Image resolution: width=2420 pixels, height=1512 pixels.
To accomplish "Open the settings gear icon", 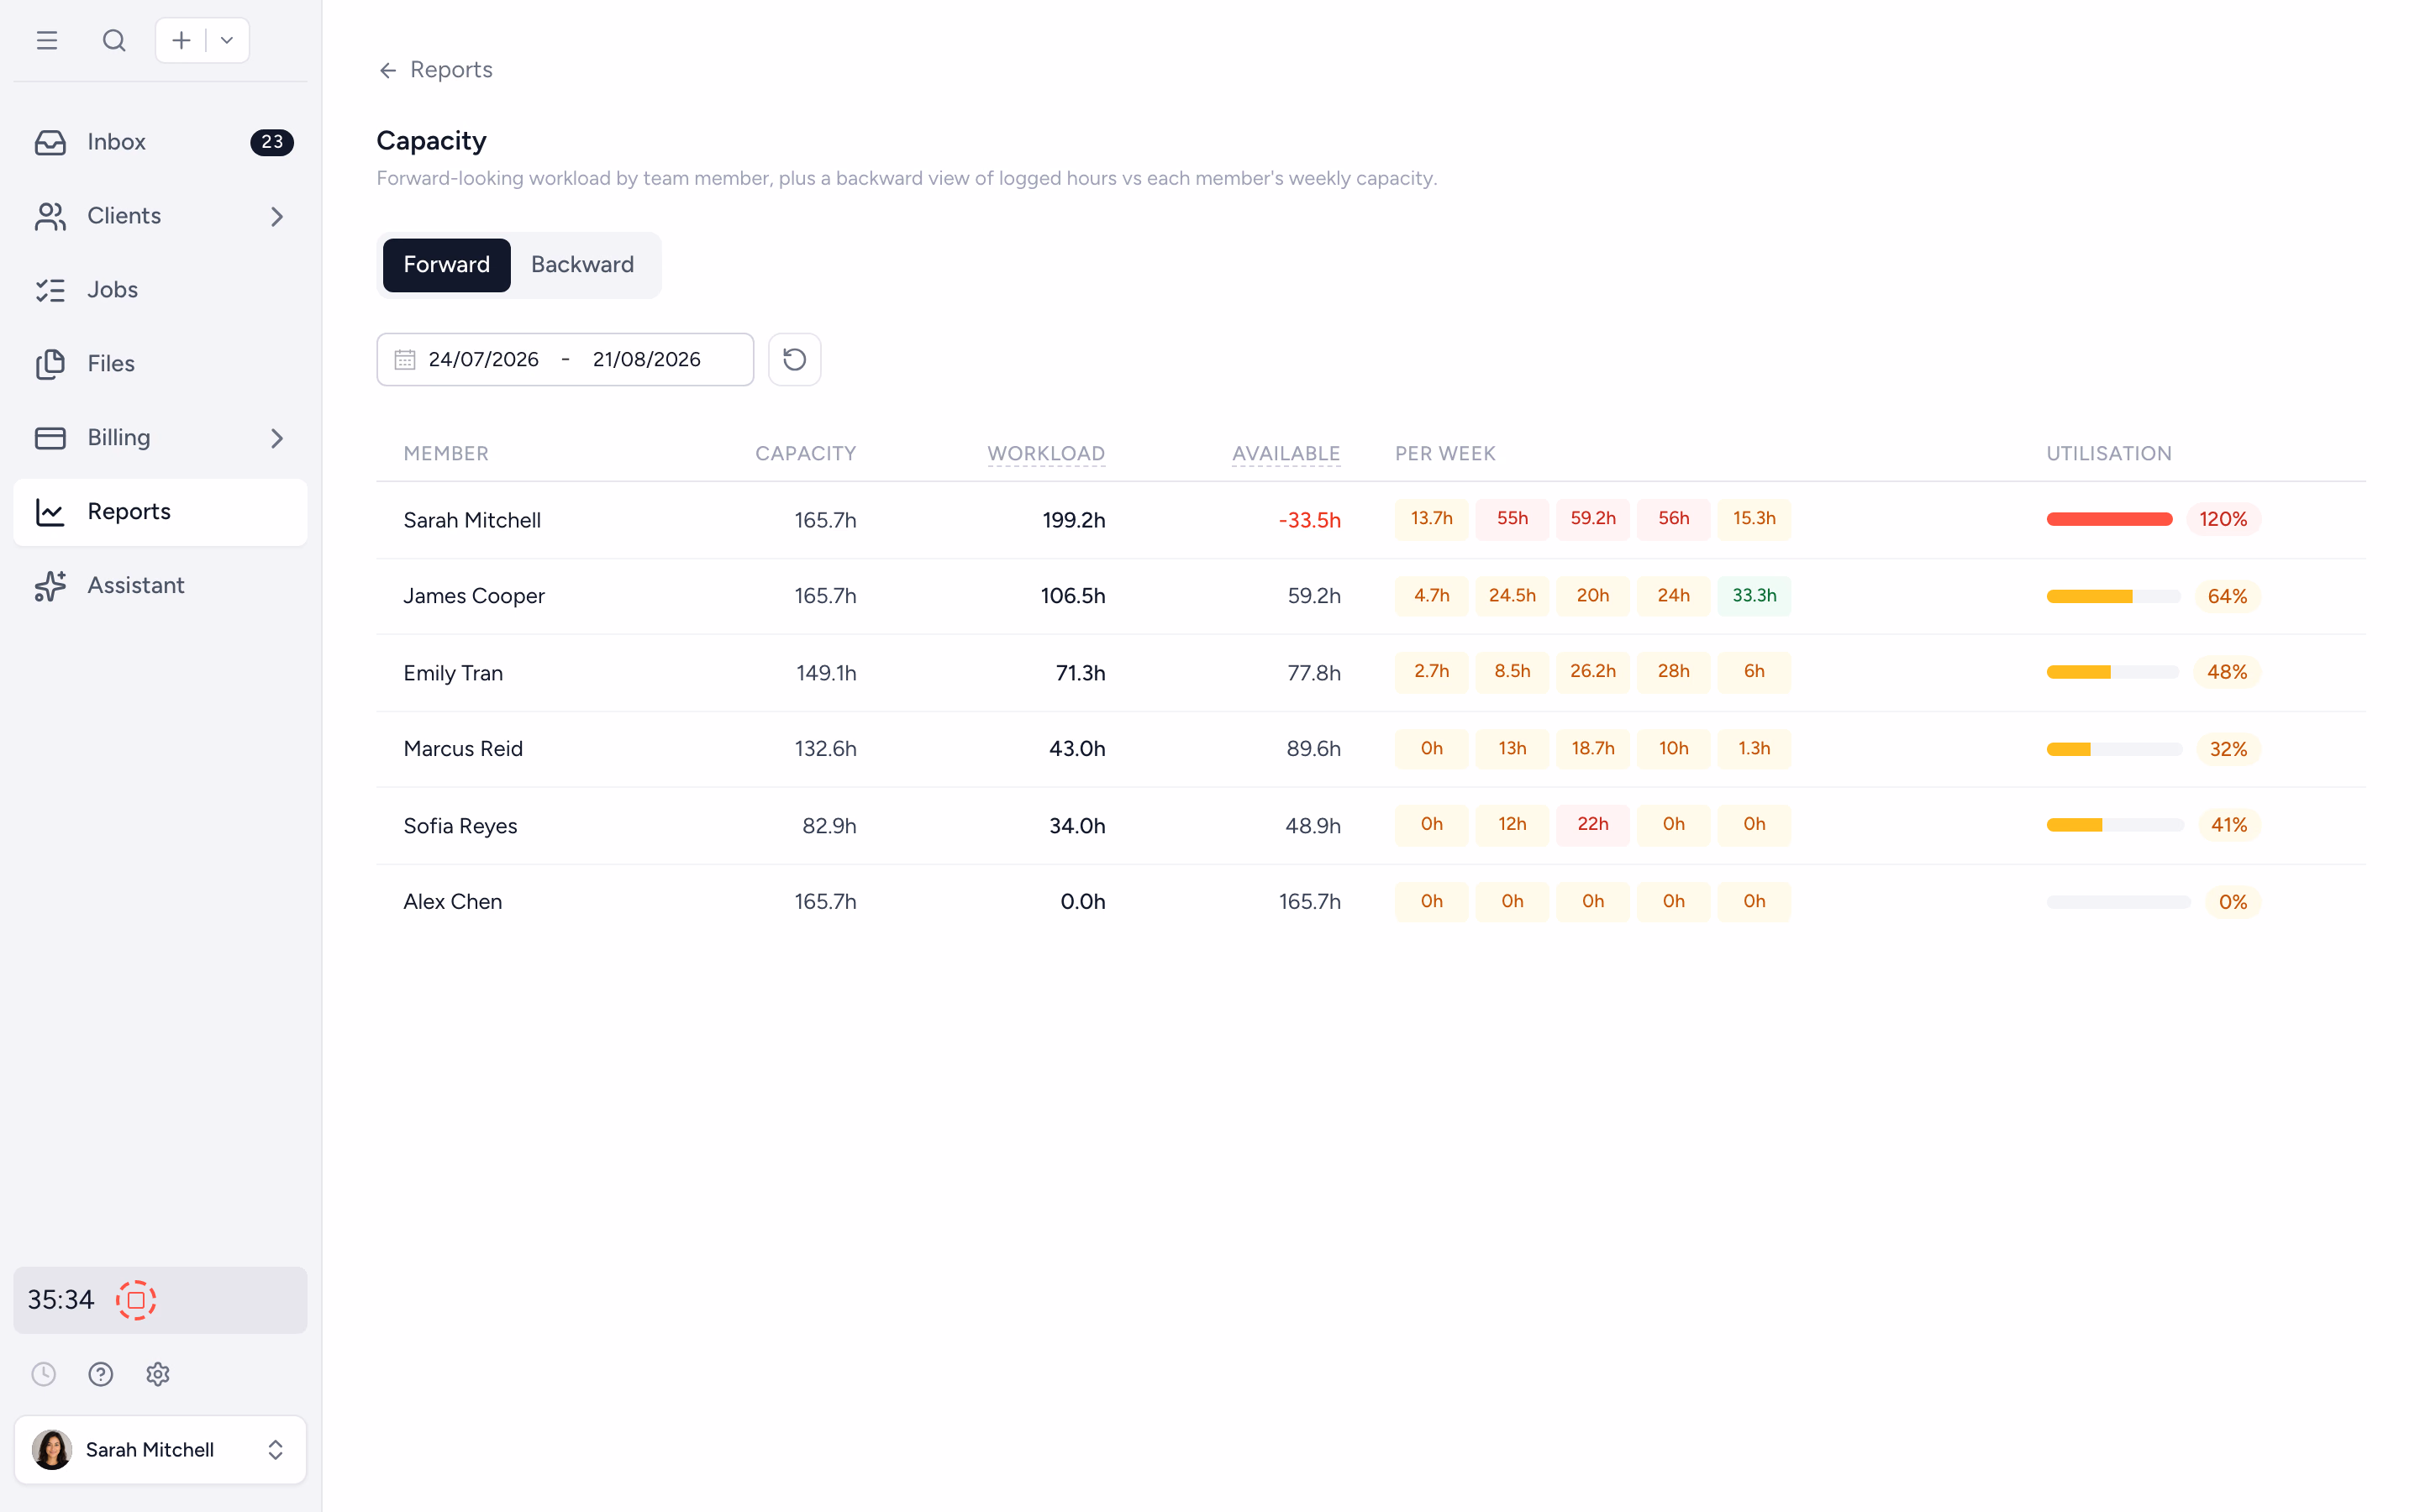I will pos(158,1374).
